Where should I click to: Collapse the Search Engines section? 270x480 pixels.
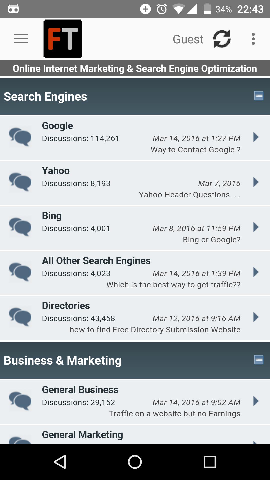(x=259, y=96)
